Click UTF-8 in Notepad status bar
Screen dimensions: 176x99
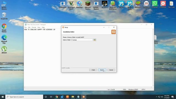point(143,89)
